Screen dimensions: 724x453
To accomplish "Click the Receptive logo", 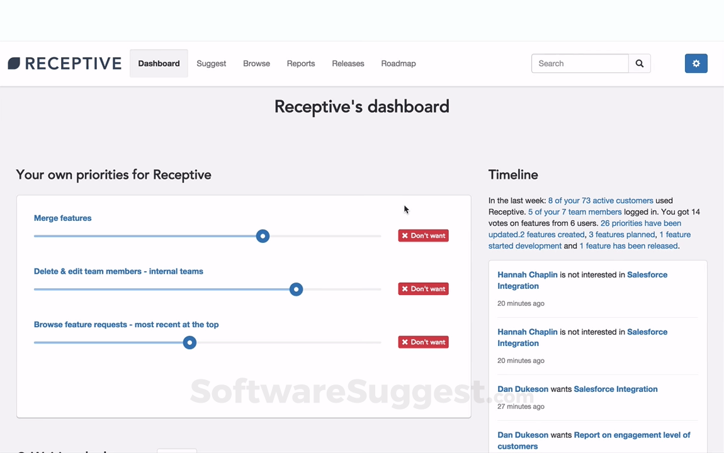I will (64, 63).
